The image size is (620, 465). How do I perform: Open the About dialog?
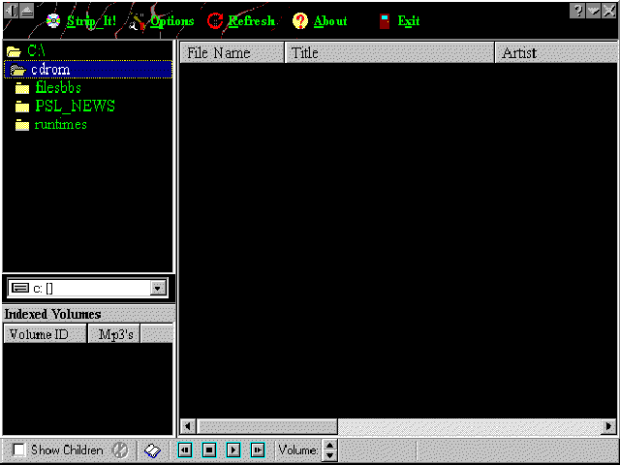click(321, 20)
